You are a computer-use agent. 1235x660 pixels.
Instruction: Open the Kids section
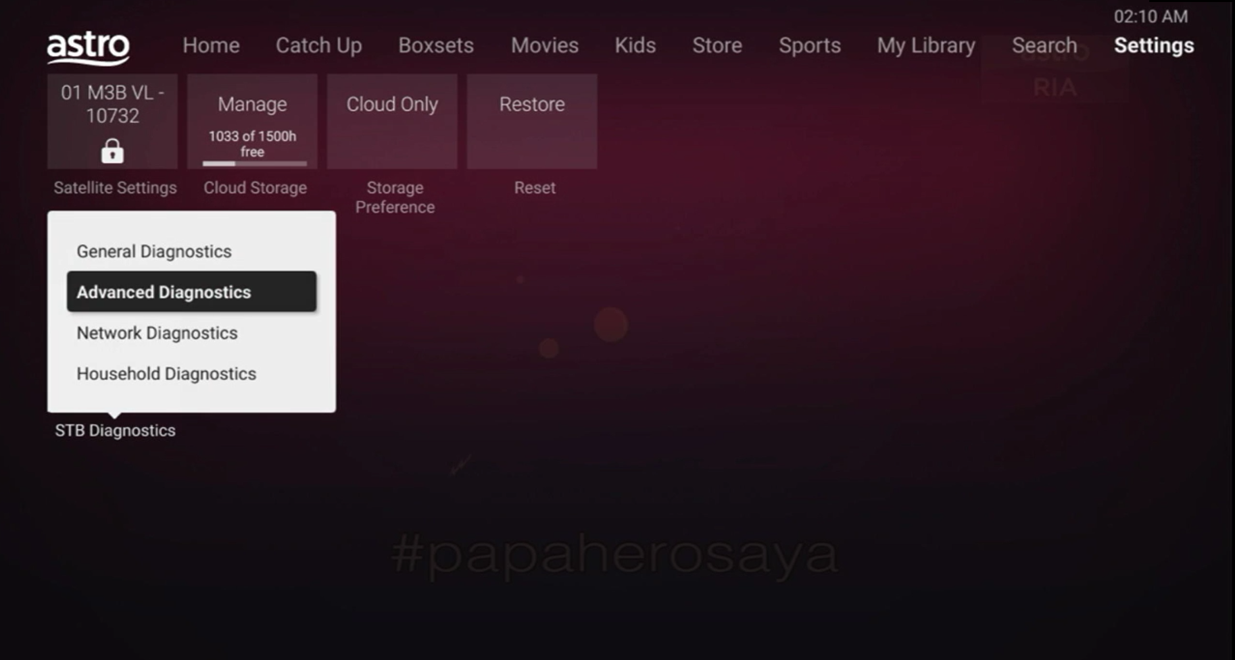(635, 45)
